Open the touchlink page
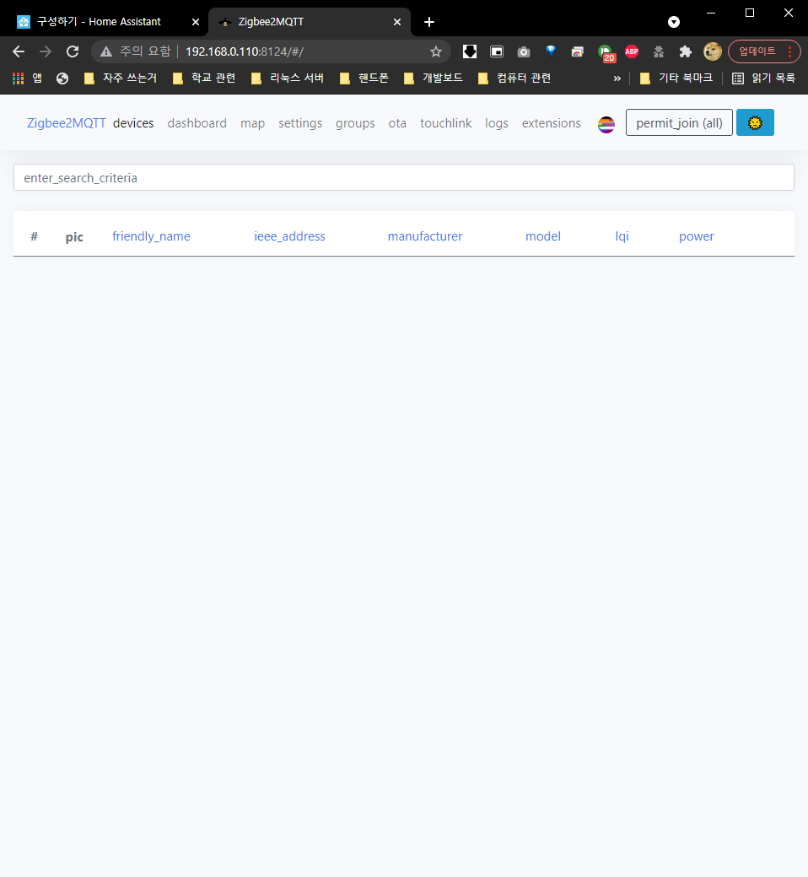Screen dimensions: 808x877 tap(445, 123)
